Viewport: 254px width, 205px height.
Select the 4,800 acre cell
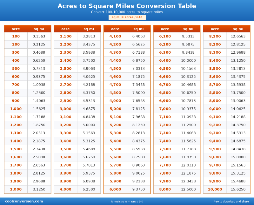tap(115, 93)
